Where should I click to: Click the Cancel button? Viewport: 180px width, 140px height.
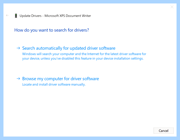[163, 131]
